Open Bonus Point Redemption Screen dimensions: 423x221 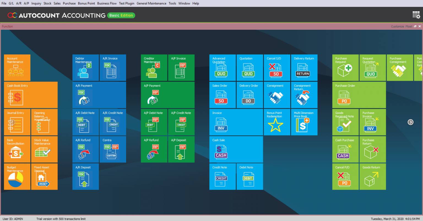click(277, 122)
